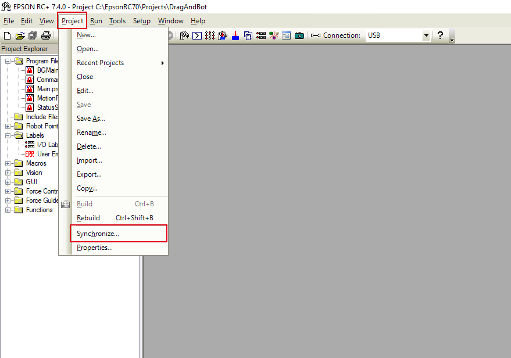
Task: Open the Run menu
Action: click(x=96, y=21)
